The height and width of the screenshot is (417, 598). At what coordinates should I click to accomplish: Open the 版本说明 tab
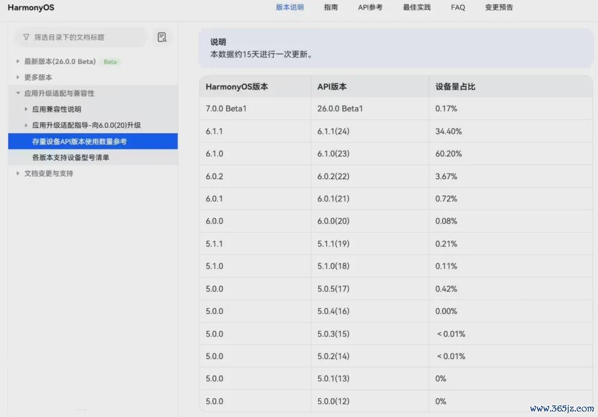tap(290, 7)
